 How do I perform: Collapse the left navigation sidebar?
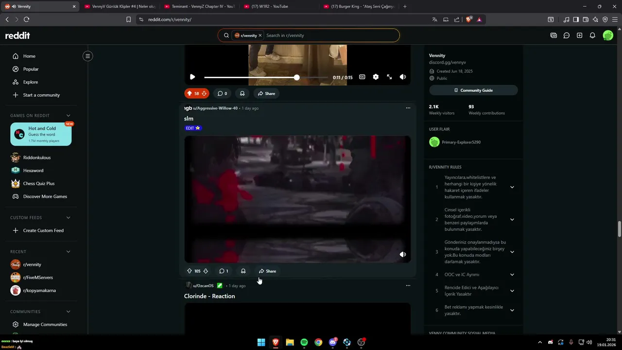[x=88, y=56]
